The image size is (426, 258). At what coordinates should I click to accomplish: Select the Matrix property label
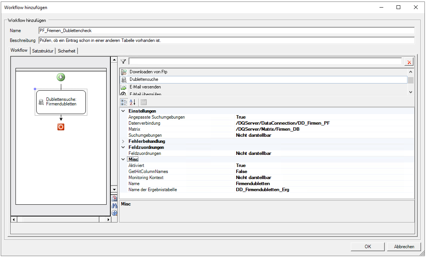click(134, 129)
